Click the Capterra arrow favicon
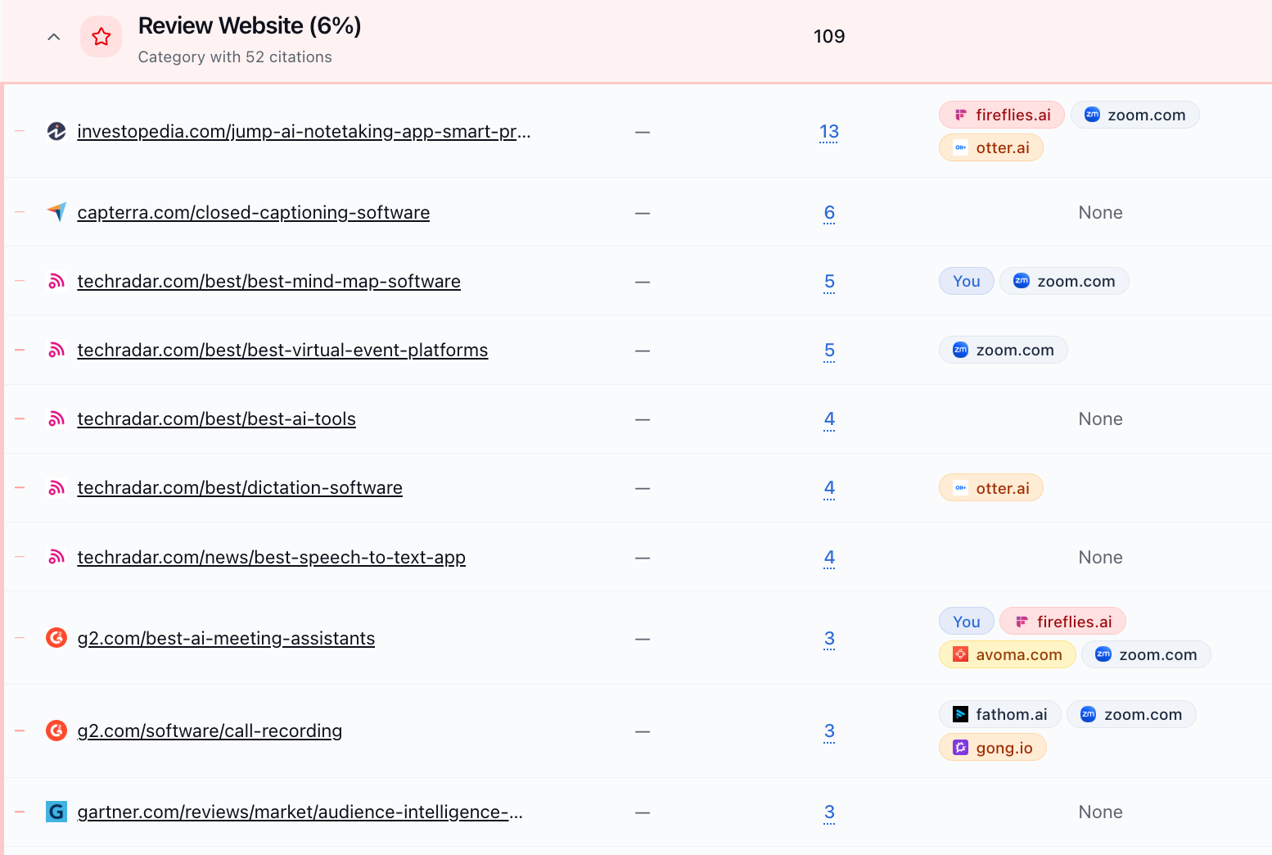Image resolution: width=1272 pixels, height=855 pixels. (x=56, y=212)
